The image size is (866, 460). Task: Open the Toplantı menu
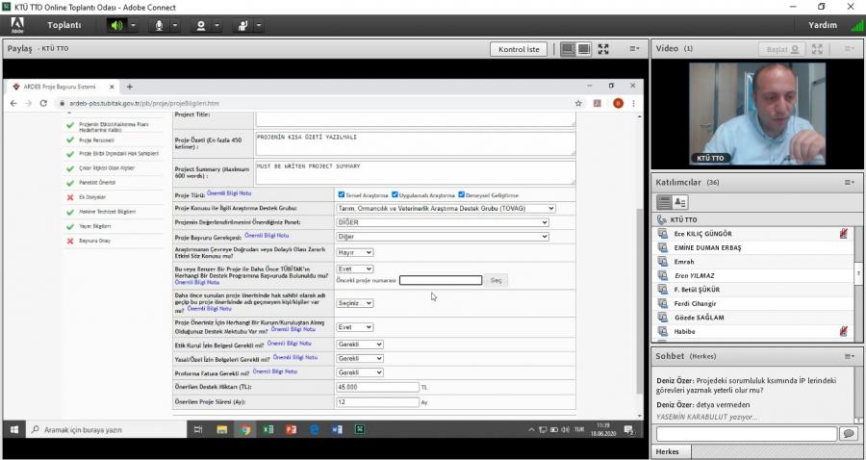64,25
